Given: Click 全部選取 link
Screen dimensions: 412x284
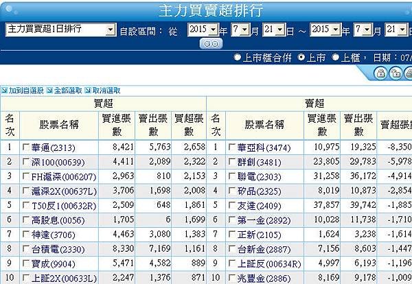Looking at the screenshot, I should coord(68,91).
